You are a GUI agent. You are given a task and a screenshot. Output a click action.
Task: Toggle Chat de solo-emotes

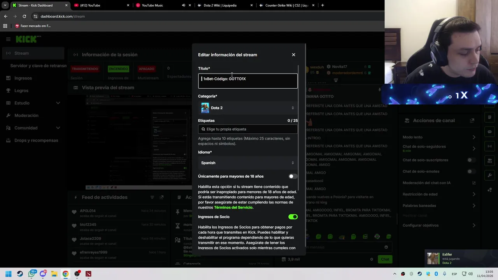(x=471, y=171)
